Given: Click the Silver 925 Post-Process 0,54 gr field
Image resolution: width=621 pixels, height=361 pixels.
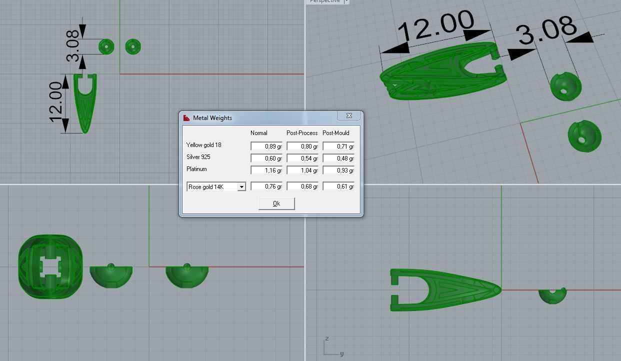Looking at the screenshot, I should [x=302, y=158].
